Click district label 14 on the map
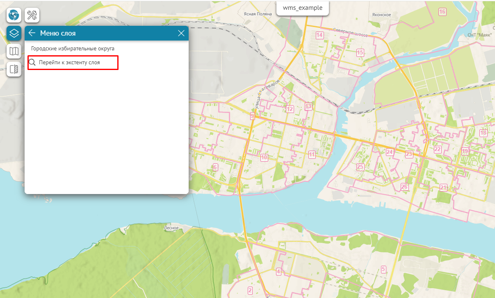 coord(319,35)
